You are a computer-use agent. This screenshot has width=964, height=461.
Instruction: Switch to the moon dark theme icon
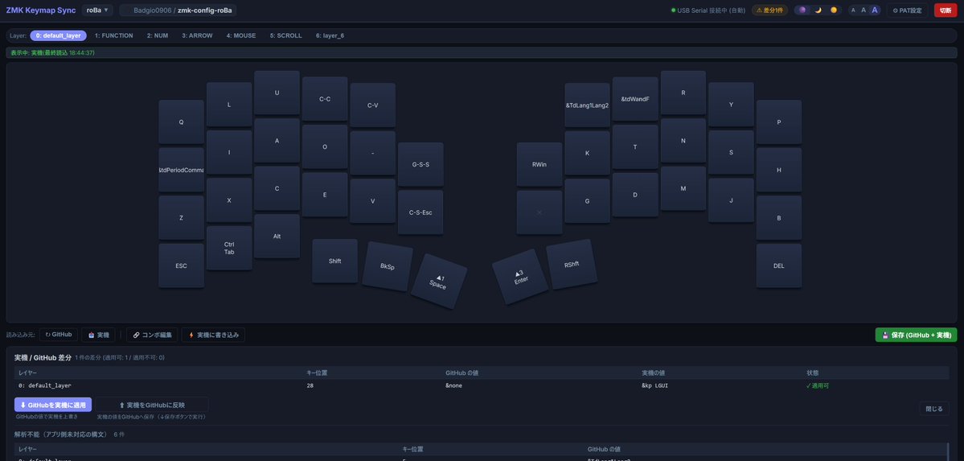click(818, 10)
